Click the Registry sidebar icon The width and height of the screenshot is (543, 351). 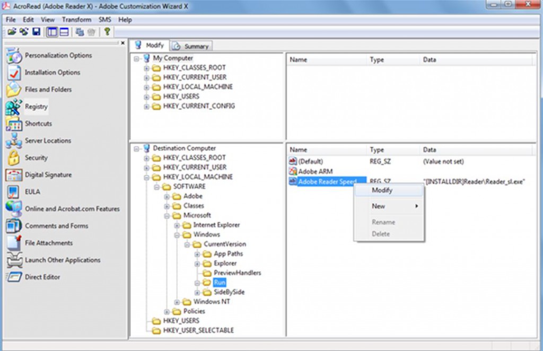pos(14,107)
